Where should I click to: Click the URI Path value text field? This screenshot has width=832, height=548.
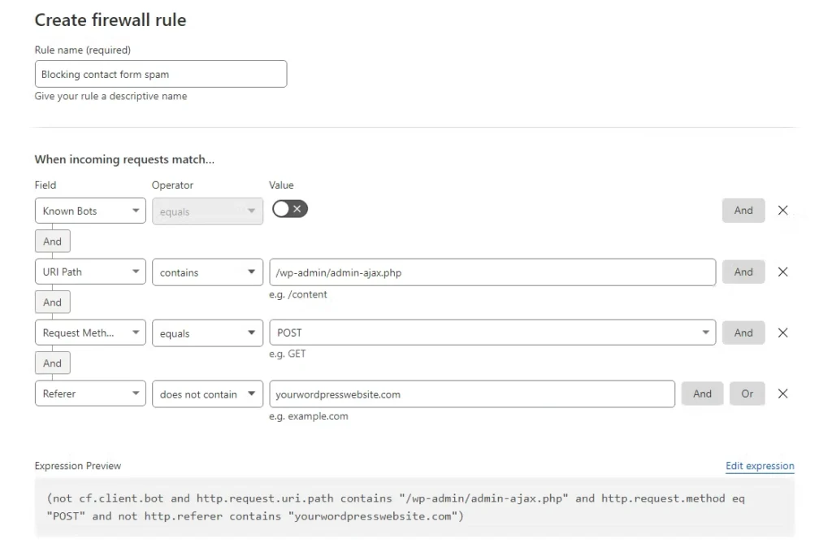[x=492, y=272]
